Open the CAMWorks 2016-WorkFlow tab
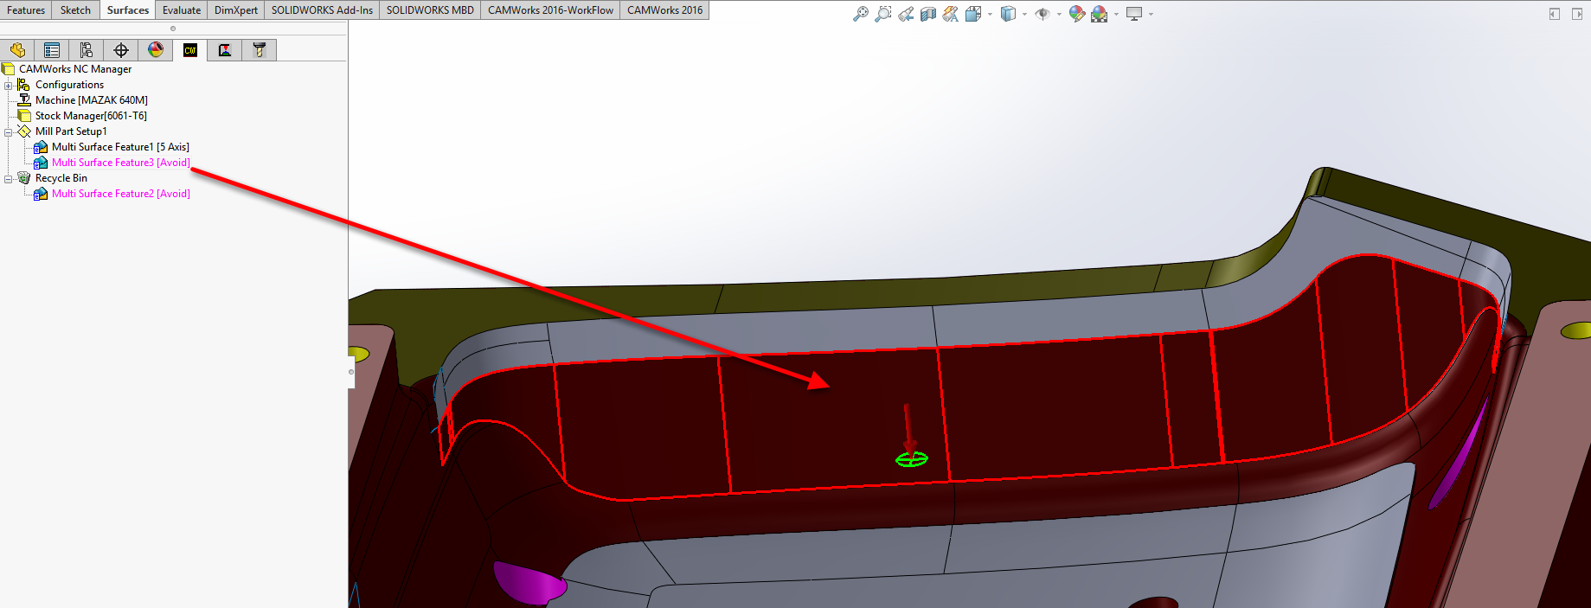This screenshot has height=608, width=1591. tap(550, 10)
